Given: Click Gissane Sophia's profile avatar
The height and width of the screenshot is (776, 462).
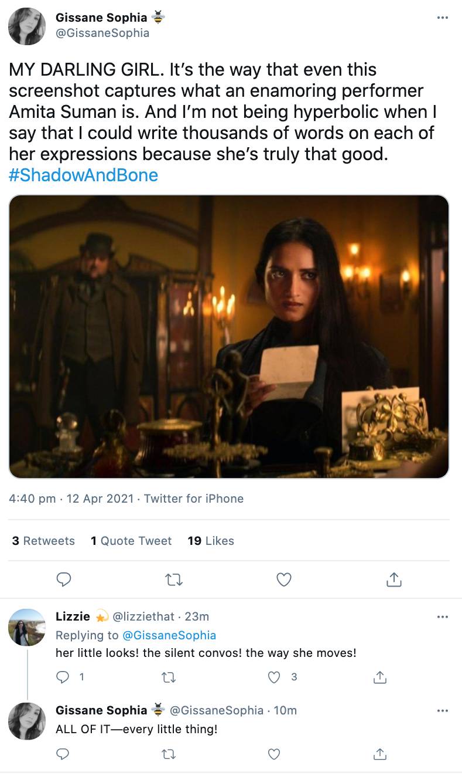Looking at the screenshot, I should pos(26,26).
